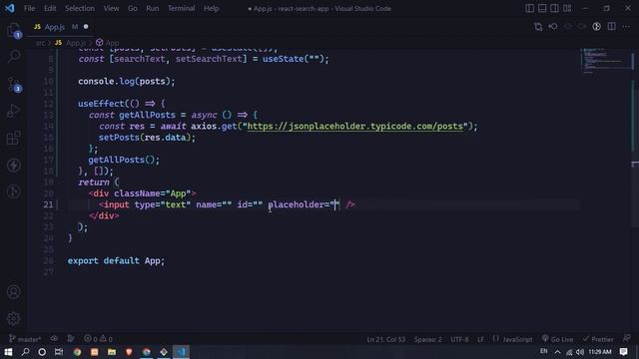Click line number 21 in the gutter
The height and width of the screenshot is (359, 639).
48,204
